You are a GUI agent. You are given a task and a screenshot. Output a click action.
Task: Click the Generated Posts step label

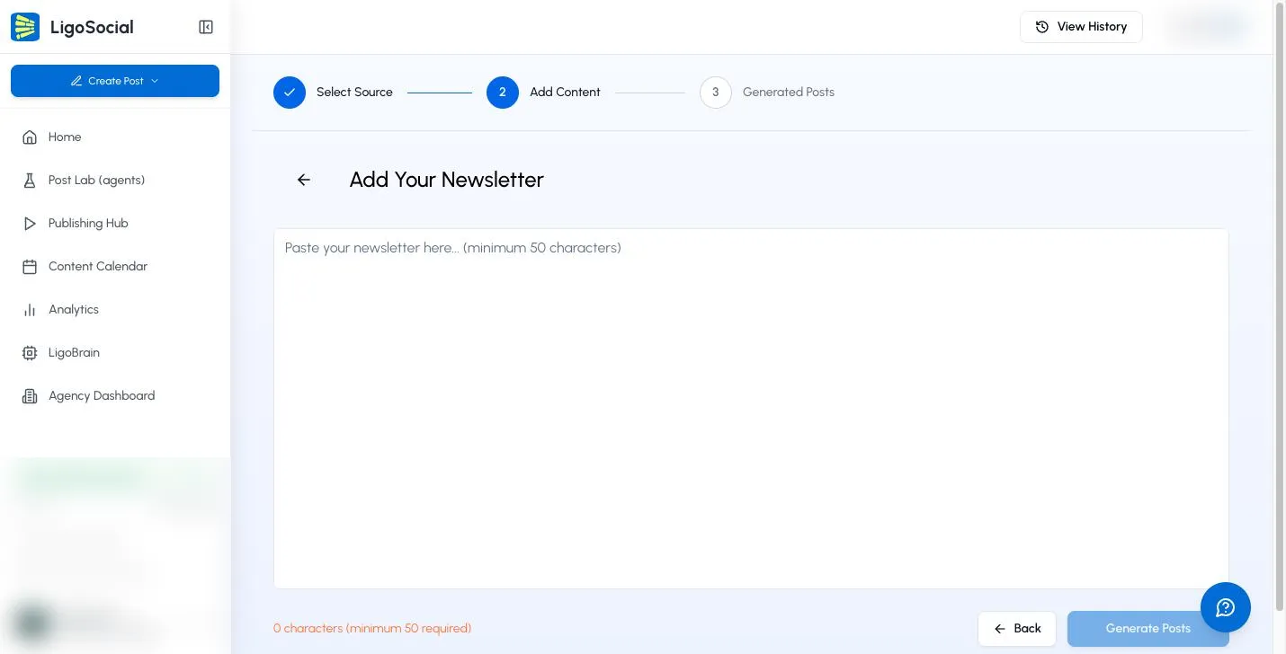click(x=789, y=92)
